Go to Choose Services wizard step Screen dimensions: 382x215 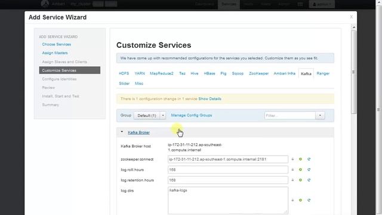[57, 44]
